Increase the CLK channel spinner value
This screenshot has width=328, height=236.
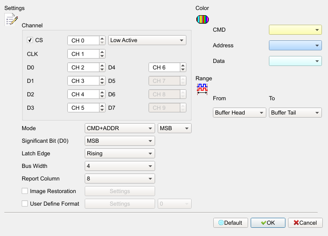(x=102, y=52)
